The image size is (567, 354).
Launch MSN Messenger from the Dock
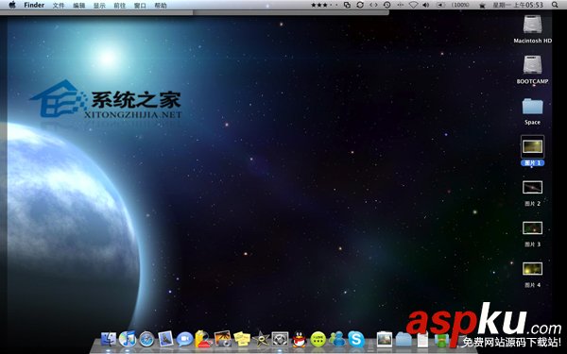337,339
